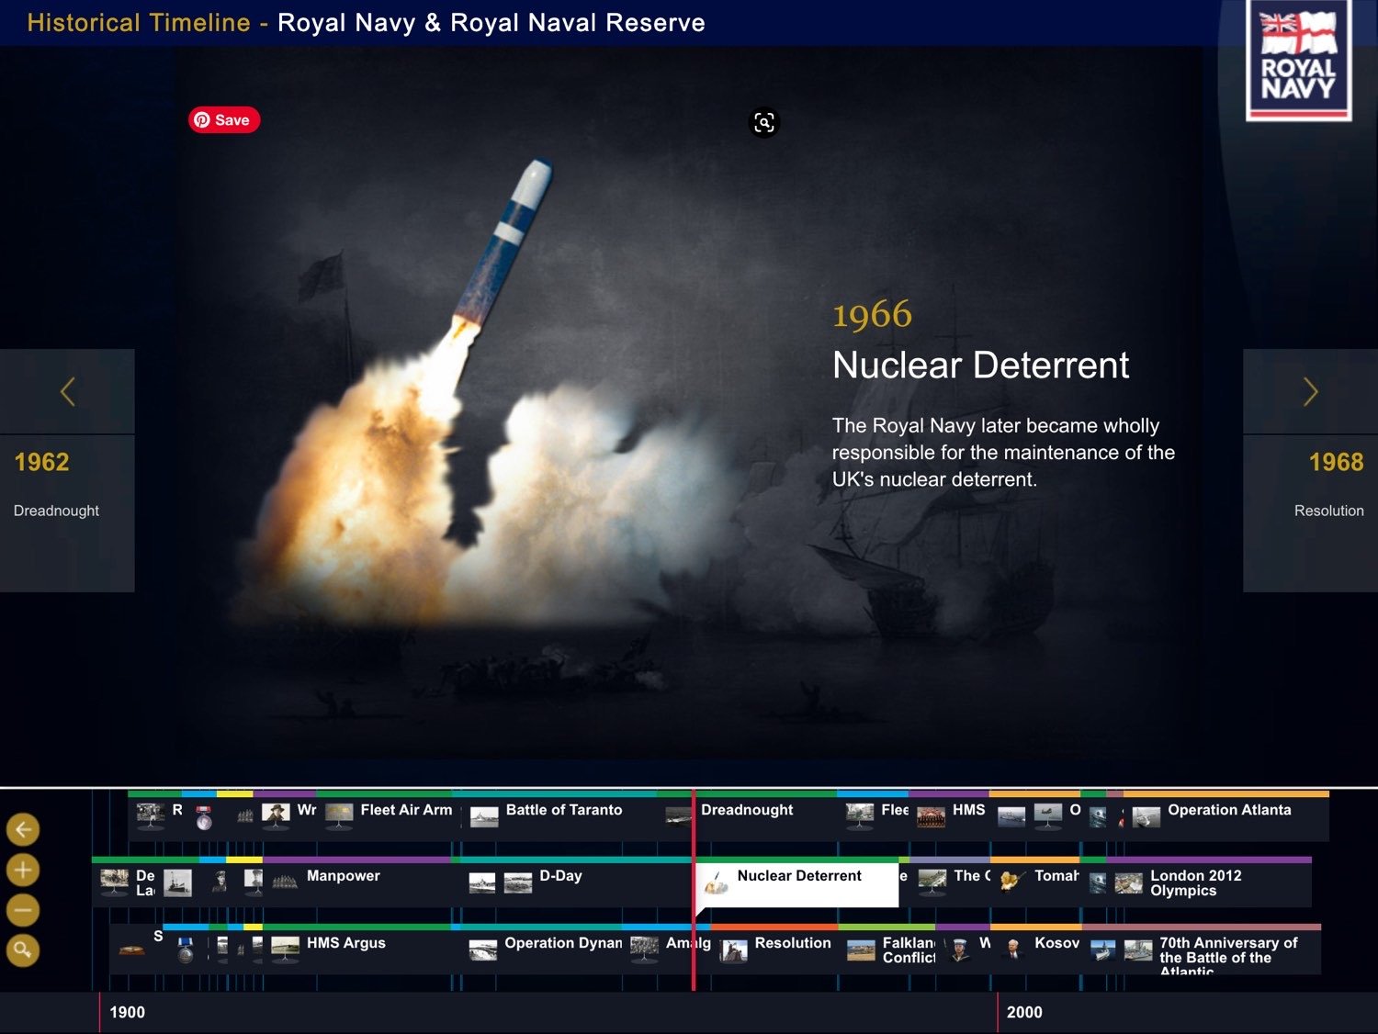Select the Fleet Air Arm event

tap(405, 811)
